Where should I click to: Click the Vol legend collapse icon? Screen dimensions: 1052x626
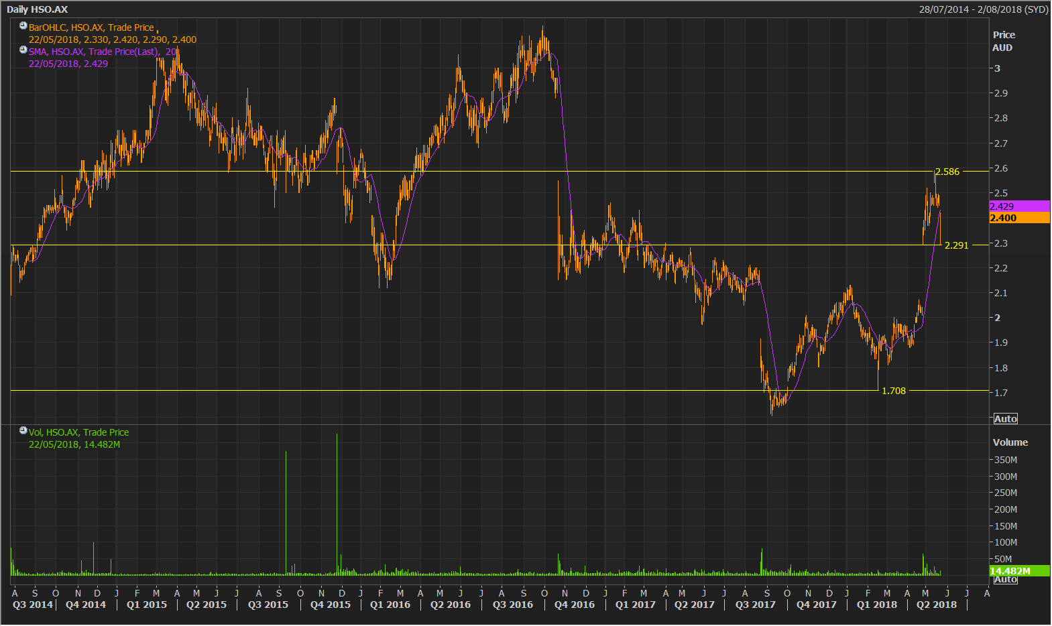click(23, 430)
